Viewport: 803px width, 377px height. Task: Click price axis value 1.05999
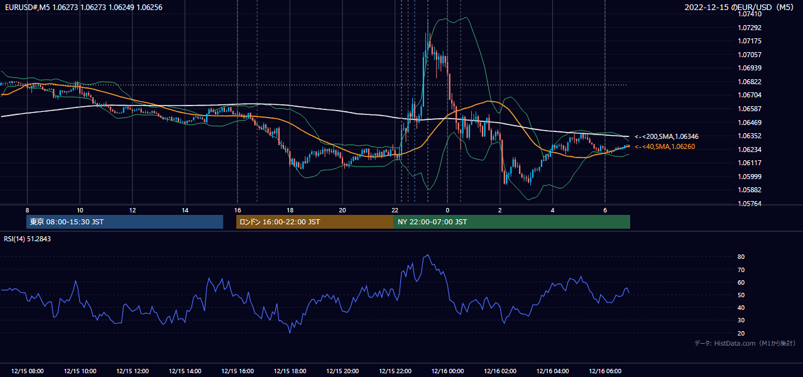pyautogui.click(x=750, y=177)
